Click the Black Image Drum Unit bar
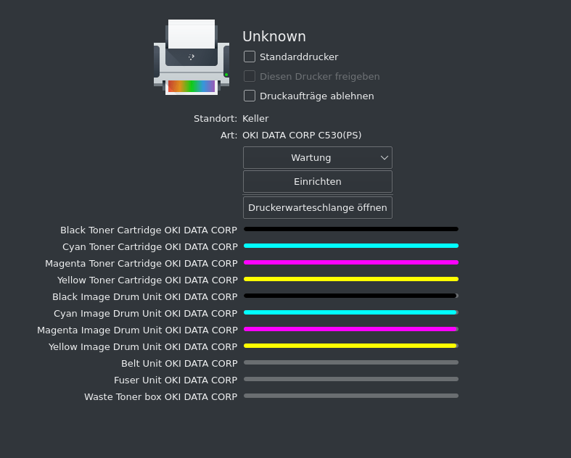Screen dimensions: 571x458 tap(350, 296)
